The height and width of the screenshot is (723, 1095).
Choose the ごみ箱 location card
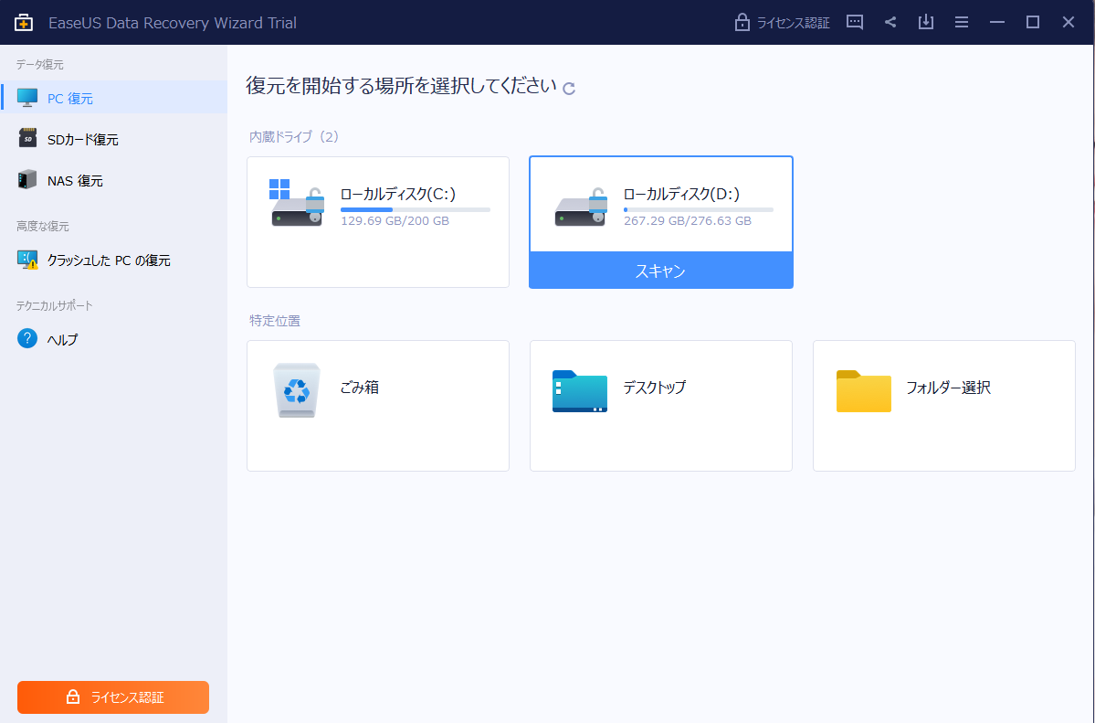(378, 406)
